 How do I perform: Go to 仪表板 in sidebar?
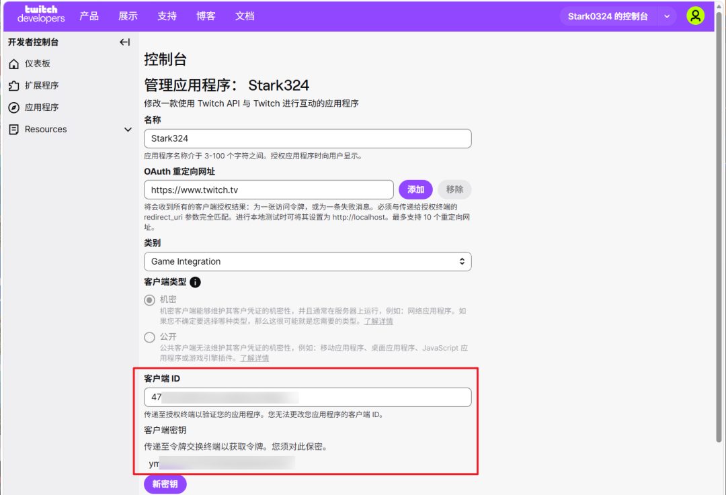point(38,64)
